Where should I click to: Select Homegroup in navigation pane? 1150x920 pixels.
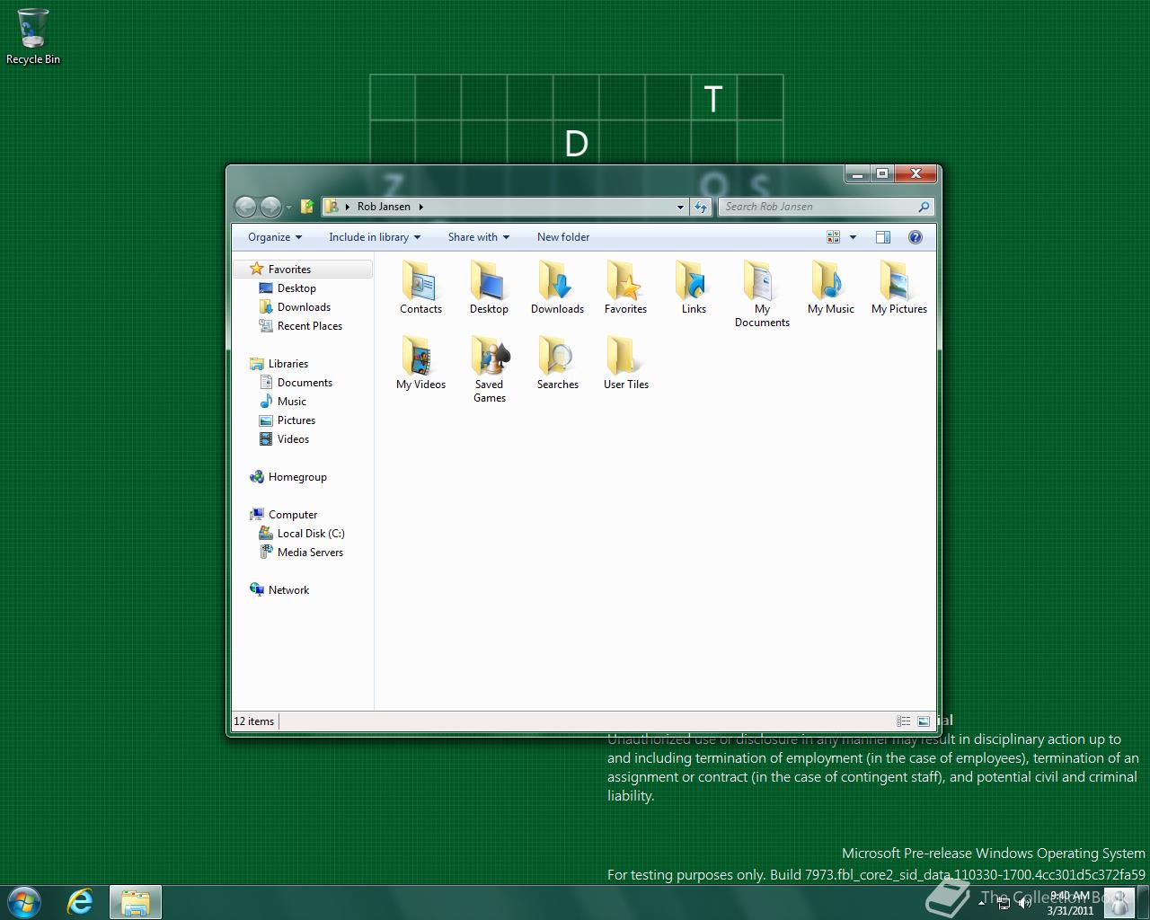pos(297,477)
